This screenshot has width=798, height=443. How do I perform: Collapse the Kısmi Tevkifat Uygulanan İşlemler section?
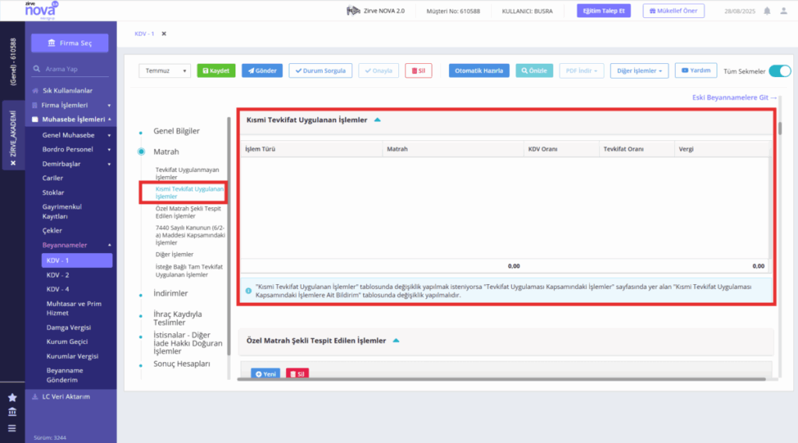point(377,120)
